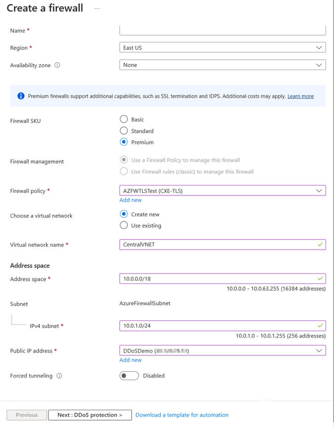Open the Firewall policy dropdown
The width and height of the screenshot is (334, 428).
(x=223, y=190)
